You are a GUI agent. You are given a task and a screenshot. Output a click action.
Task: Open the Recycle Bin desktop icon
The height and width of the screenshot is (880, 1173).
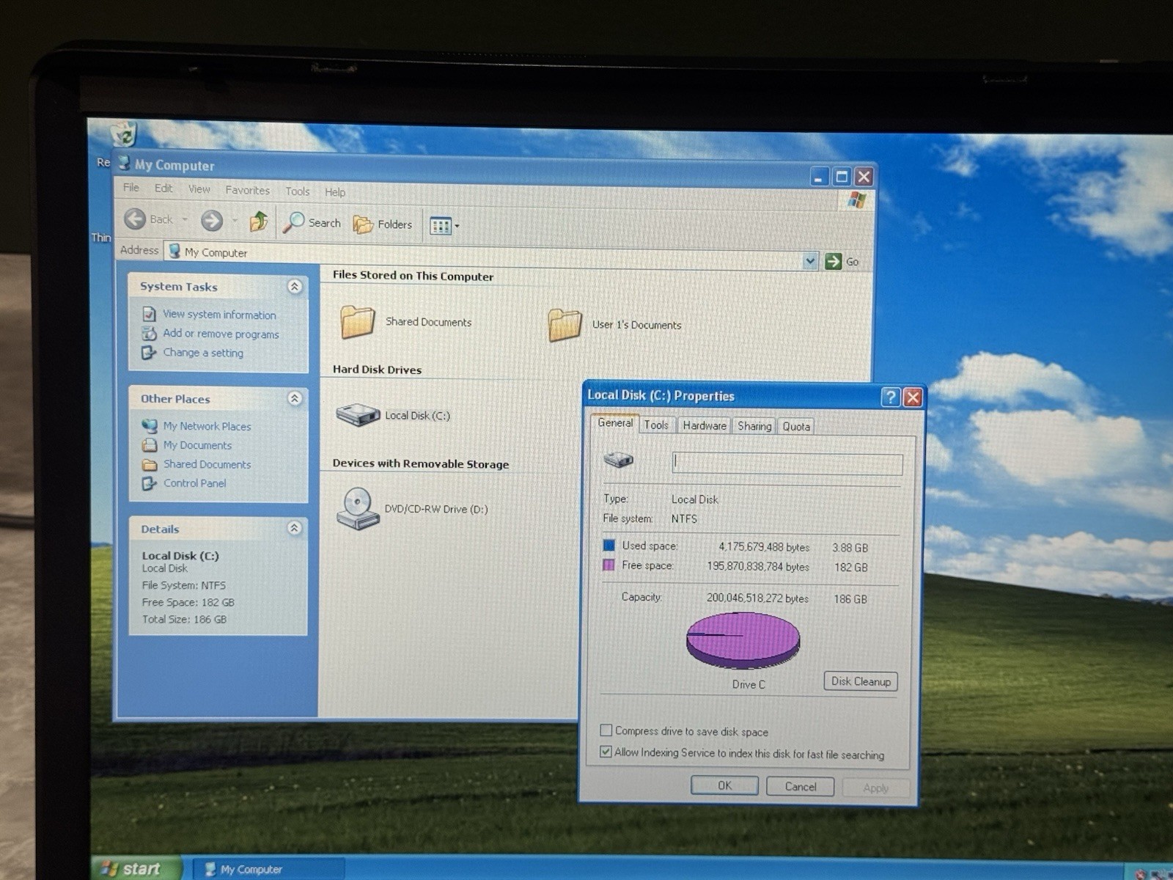(123, 135)
